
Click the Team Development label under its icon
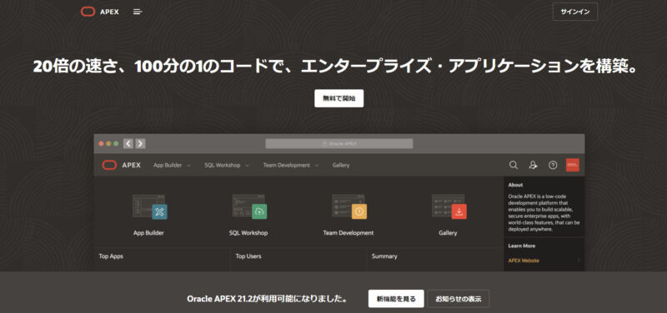point(348,233)
